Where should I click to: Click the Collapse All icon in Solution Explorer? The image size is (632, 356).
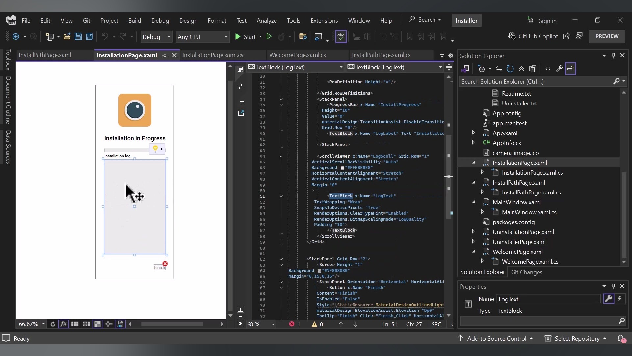pyautogui.click(x=521, y=69)
